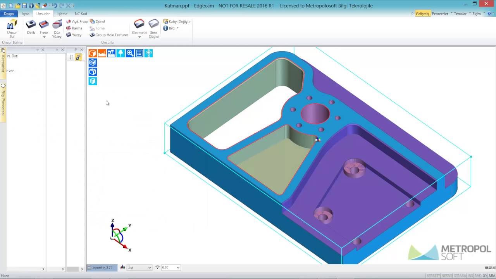Click the help question mark quick access icon
The width and height of the screenshot is (496, 279).
pos(38,5)
